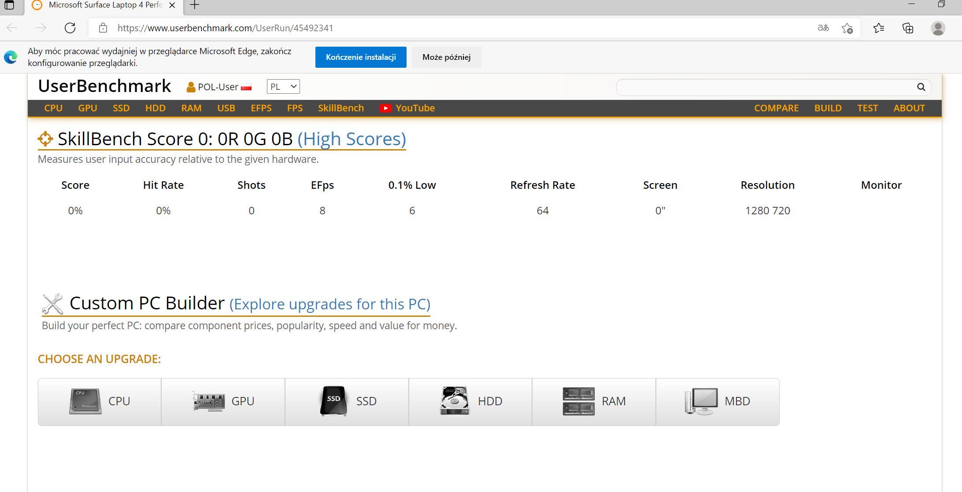
Task: Click the Kończenie instalacji button
Action: point(361,57)
